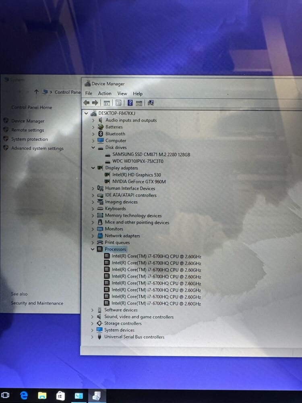Image resolution: width=302 pixels, height=403 pixels.
Task: Select SAMSUNG SSD CM871 M.2 2280 128GB
Action: point(151,154)
